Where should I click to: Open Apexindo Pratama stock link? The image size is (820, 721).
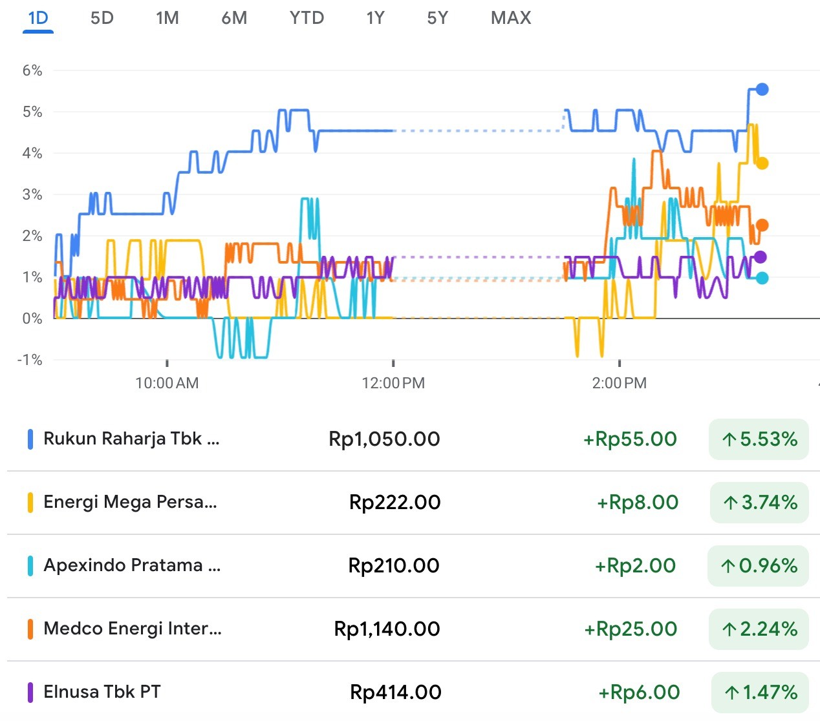click(x=132, y=565)
